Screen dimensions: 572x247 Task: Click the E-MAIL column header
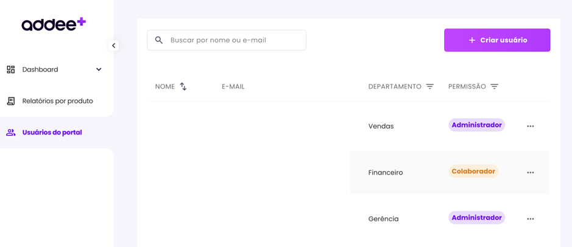[x=233, y=87]
